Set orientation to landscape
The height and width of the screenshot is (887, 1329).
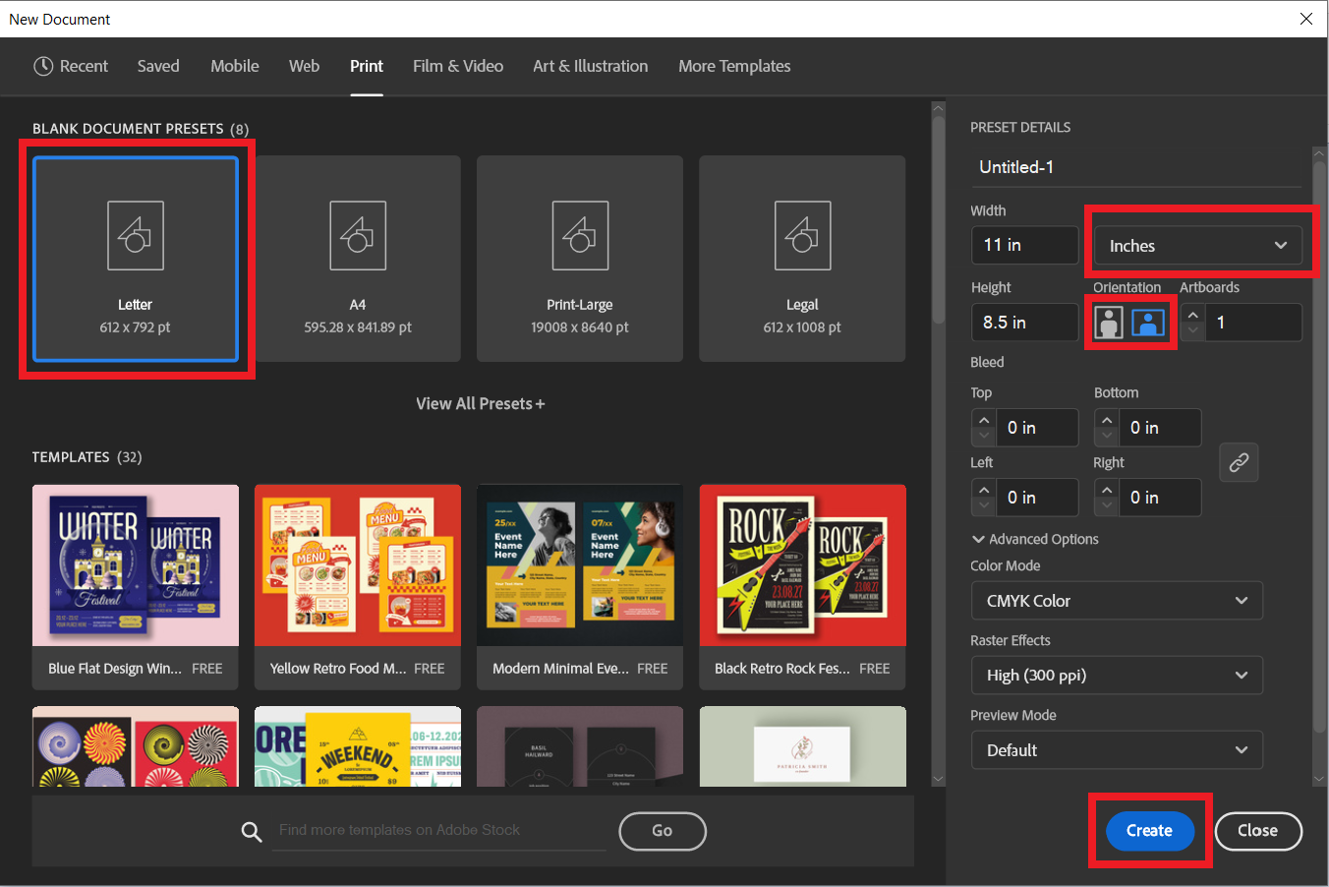(x=1148, y=323)
